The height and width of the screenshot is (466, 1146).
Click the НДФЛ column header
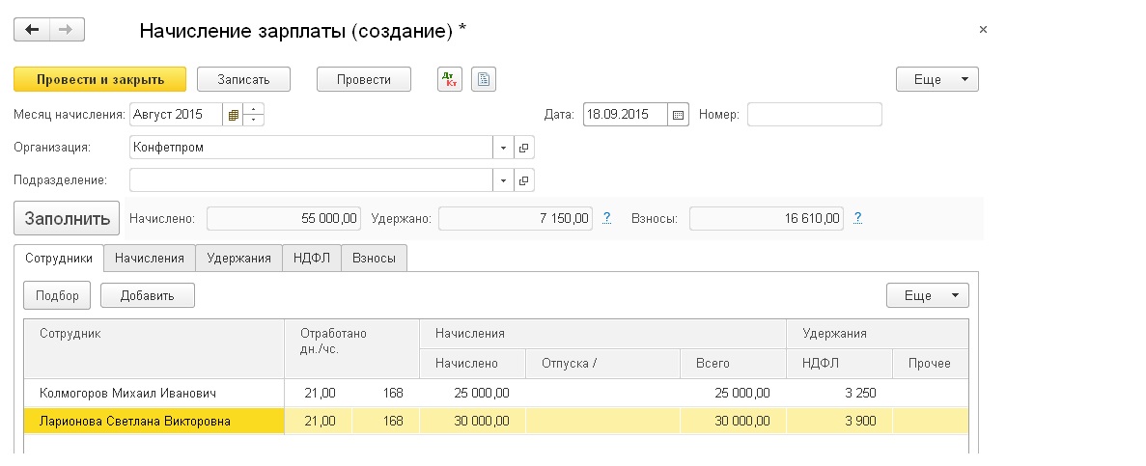coord(839,363)
